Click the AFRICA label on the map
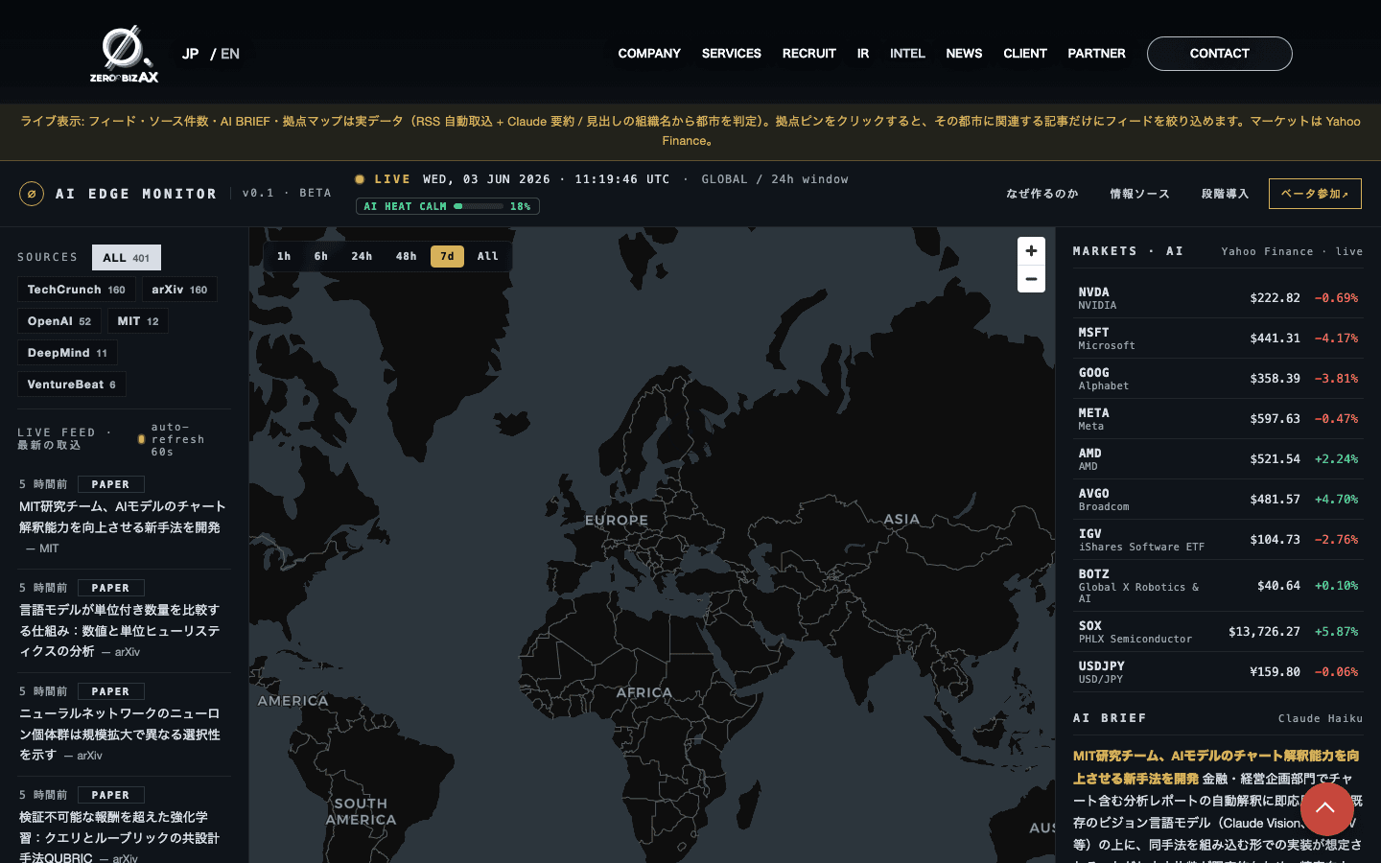 644,692
